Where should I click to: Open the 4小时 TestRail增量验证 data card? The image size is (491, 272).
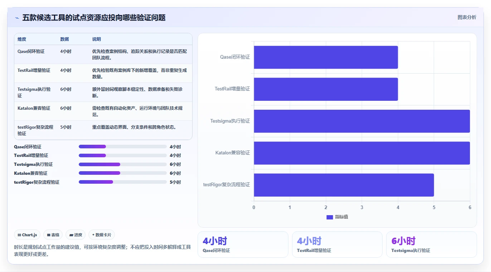click(x=337, y=244)
